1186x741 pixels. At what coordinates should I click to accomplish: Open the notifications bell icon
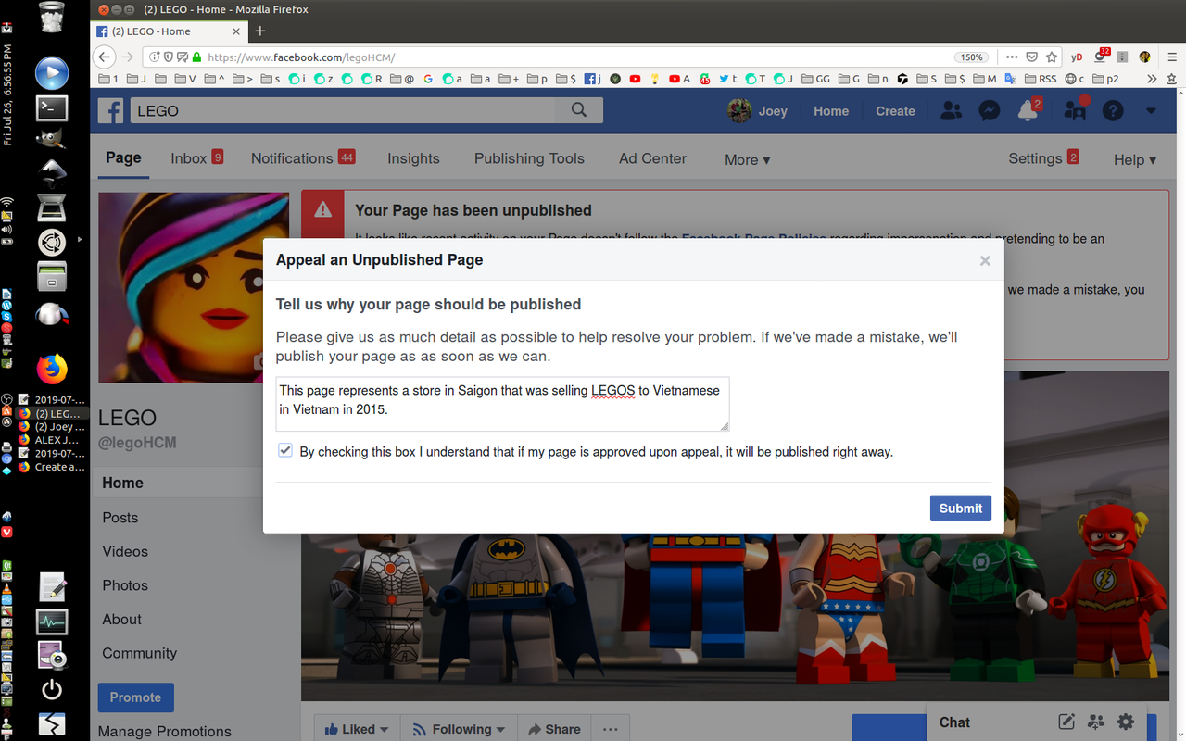1028,111
